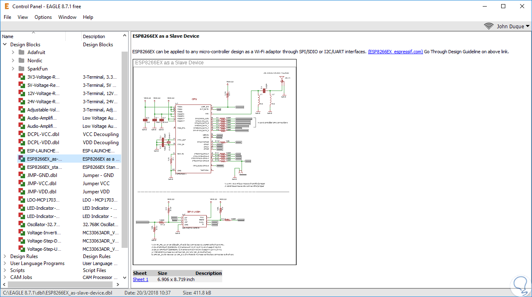Click the Oscillator-32.7 block icon

[22, 224]
